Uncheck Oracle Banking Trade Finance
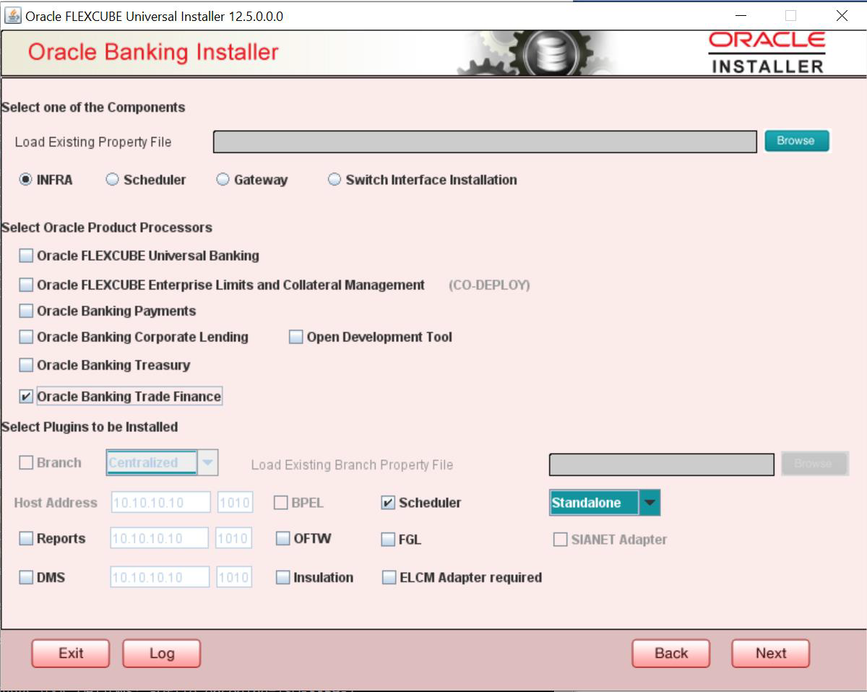The image size is (867, 692). point(26,396)
